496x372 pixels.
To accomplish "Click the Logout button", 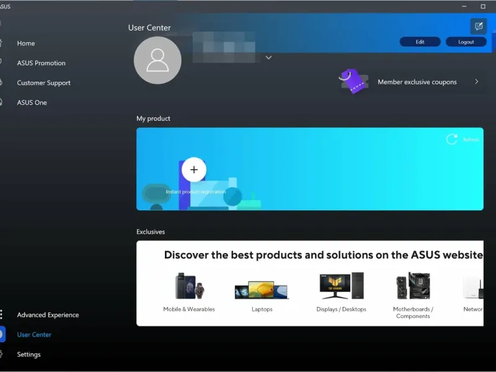I will tap(466, 42).
